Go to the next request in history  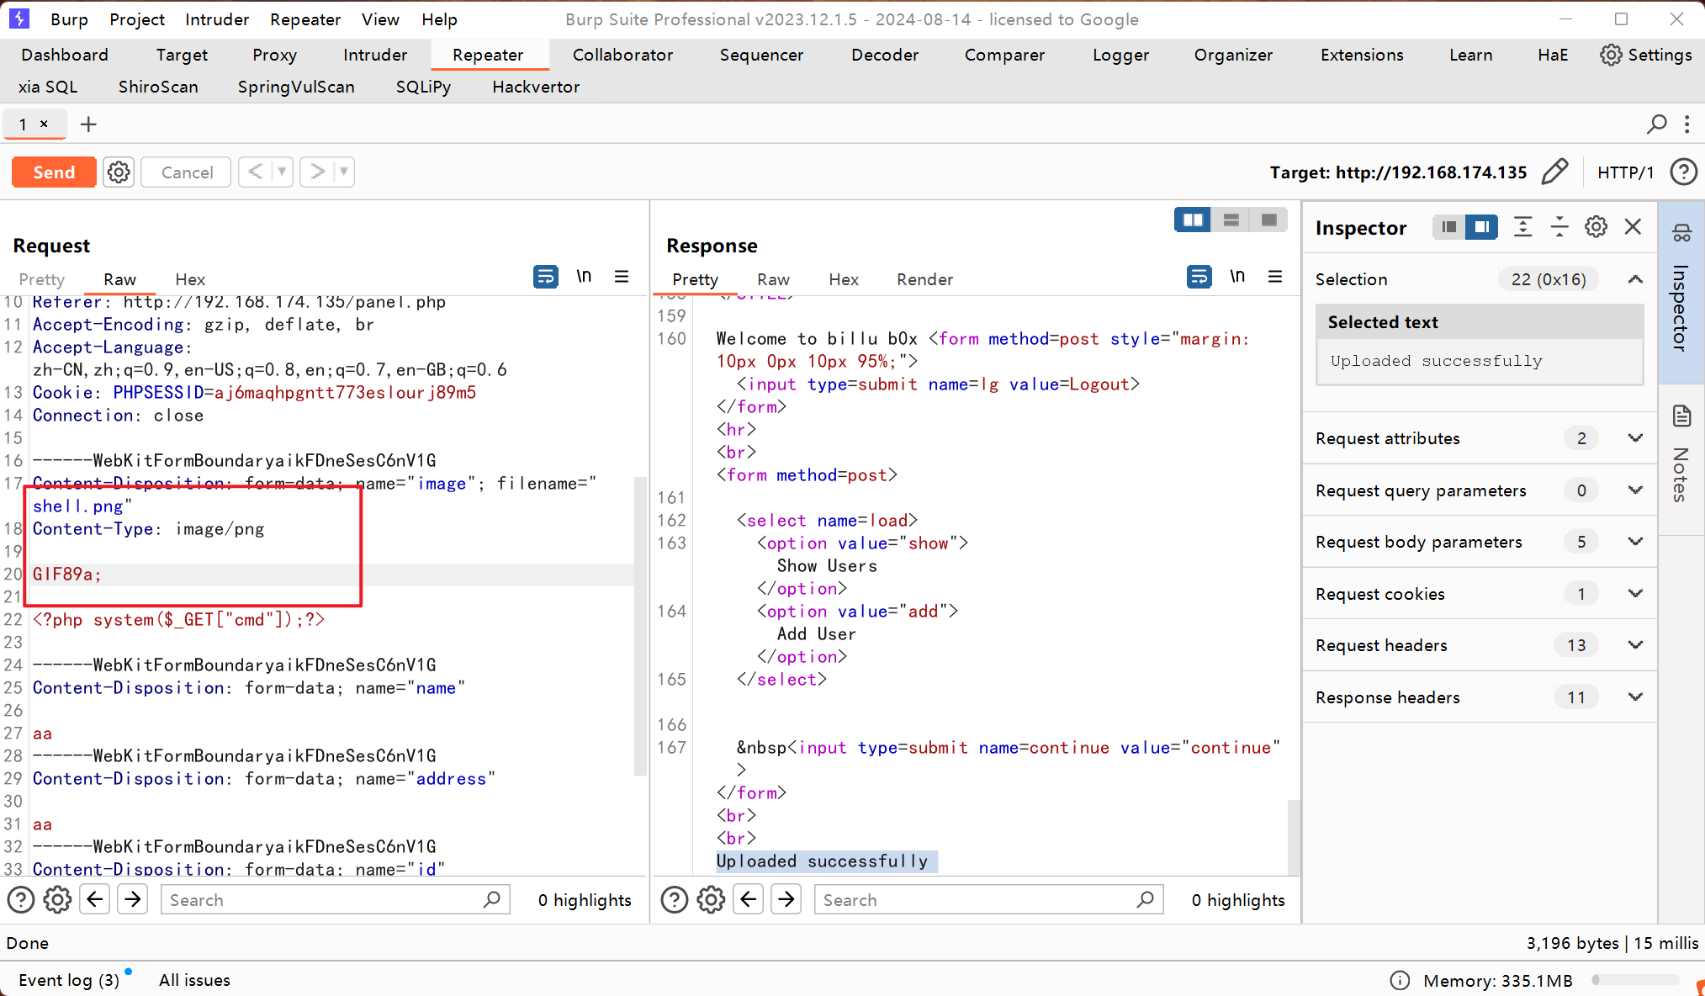pos(317,172)
